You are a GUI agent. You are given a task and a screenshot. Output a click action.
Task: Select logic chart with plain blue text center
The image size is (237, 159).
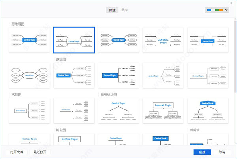coord(163,75)
